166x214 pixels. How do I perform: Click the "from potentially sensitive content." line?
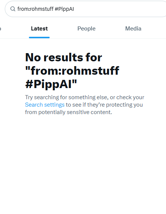pyautogui.click(x=69, y=112)
